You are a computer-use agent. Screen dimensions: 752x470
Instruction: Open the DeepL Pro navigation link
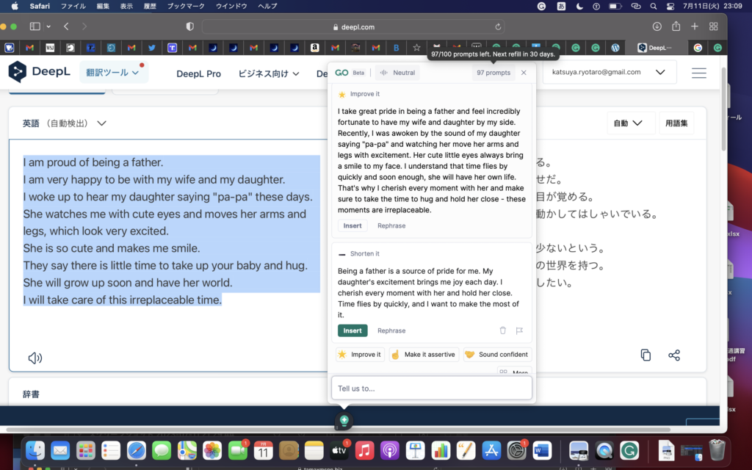(x=198, y=73)
